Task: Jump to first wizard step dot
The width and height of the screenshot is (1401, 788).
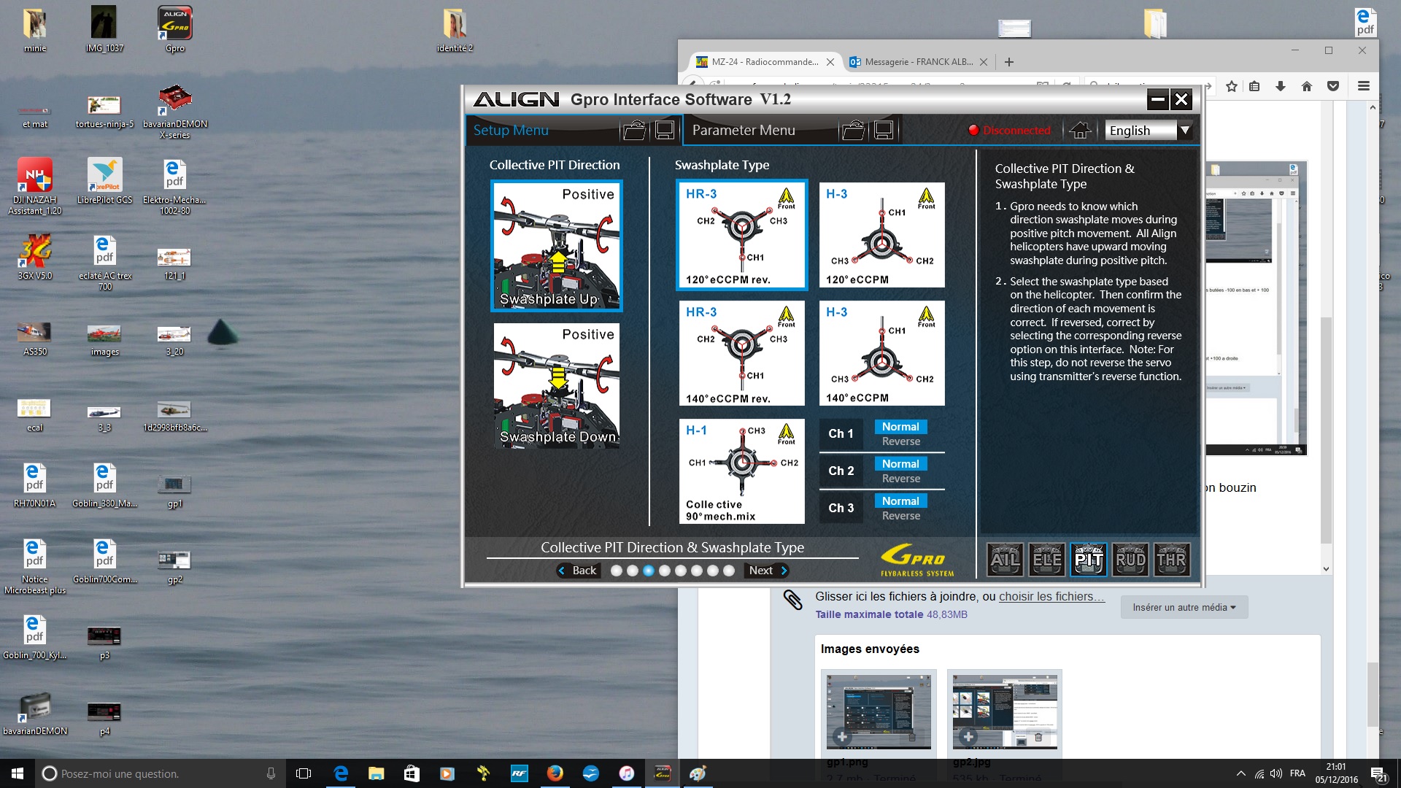Action: tap(617, 571)
